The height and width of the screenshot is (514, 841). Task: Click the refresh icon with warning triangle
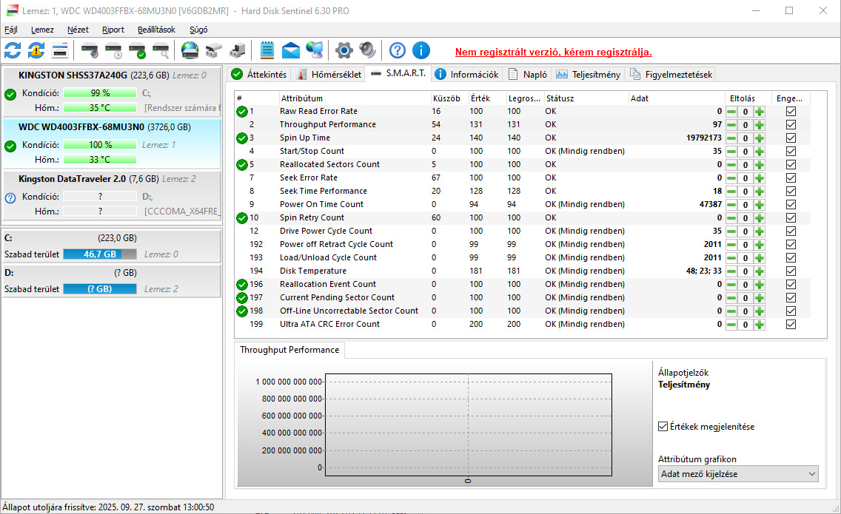pyautogui.click(x=36, y=51)
